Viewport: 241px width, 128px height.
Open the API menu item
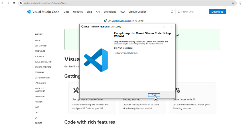pos(98,12)
